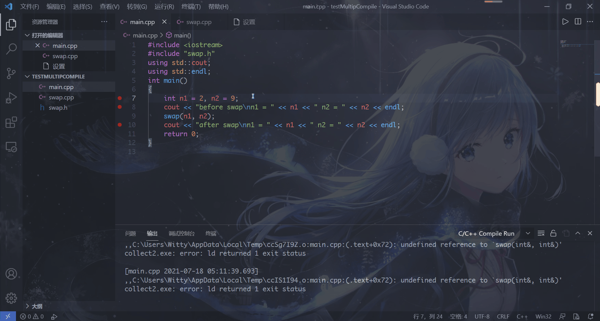Screen dimensions: 600x321
Task: Click main.cpp breadcrumb item
Action: pos(145,35)
